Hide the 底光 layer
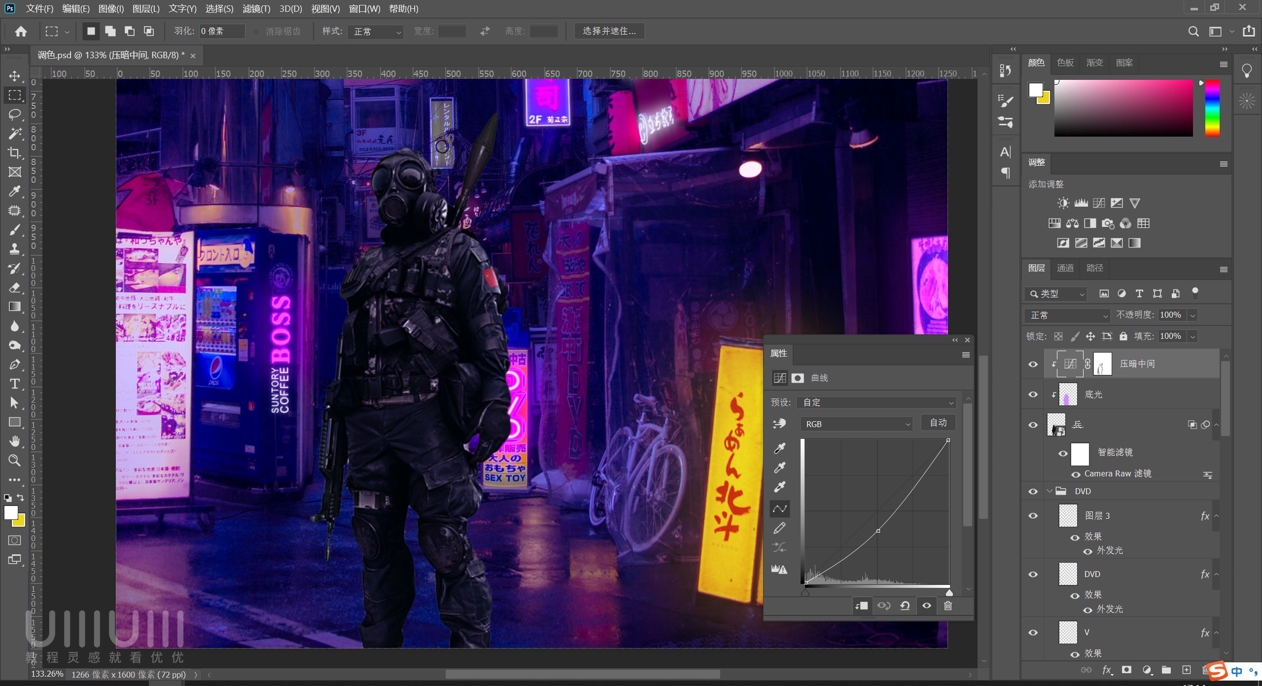This screenshot has width=1262, height=686. (1033, 395)
